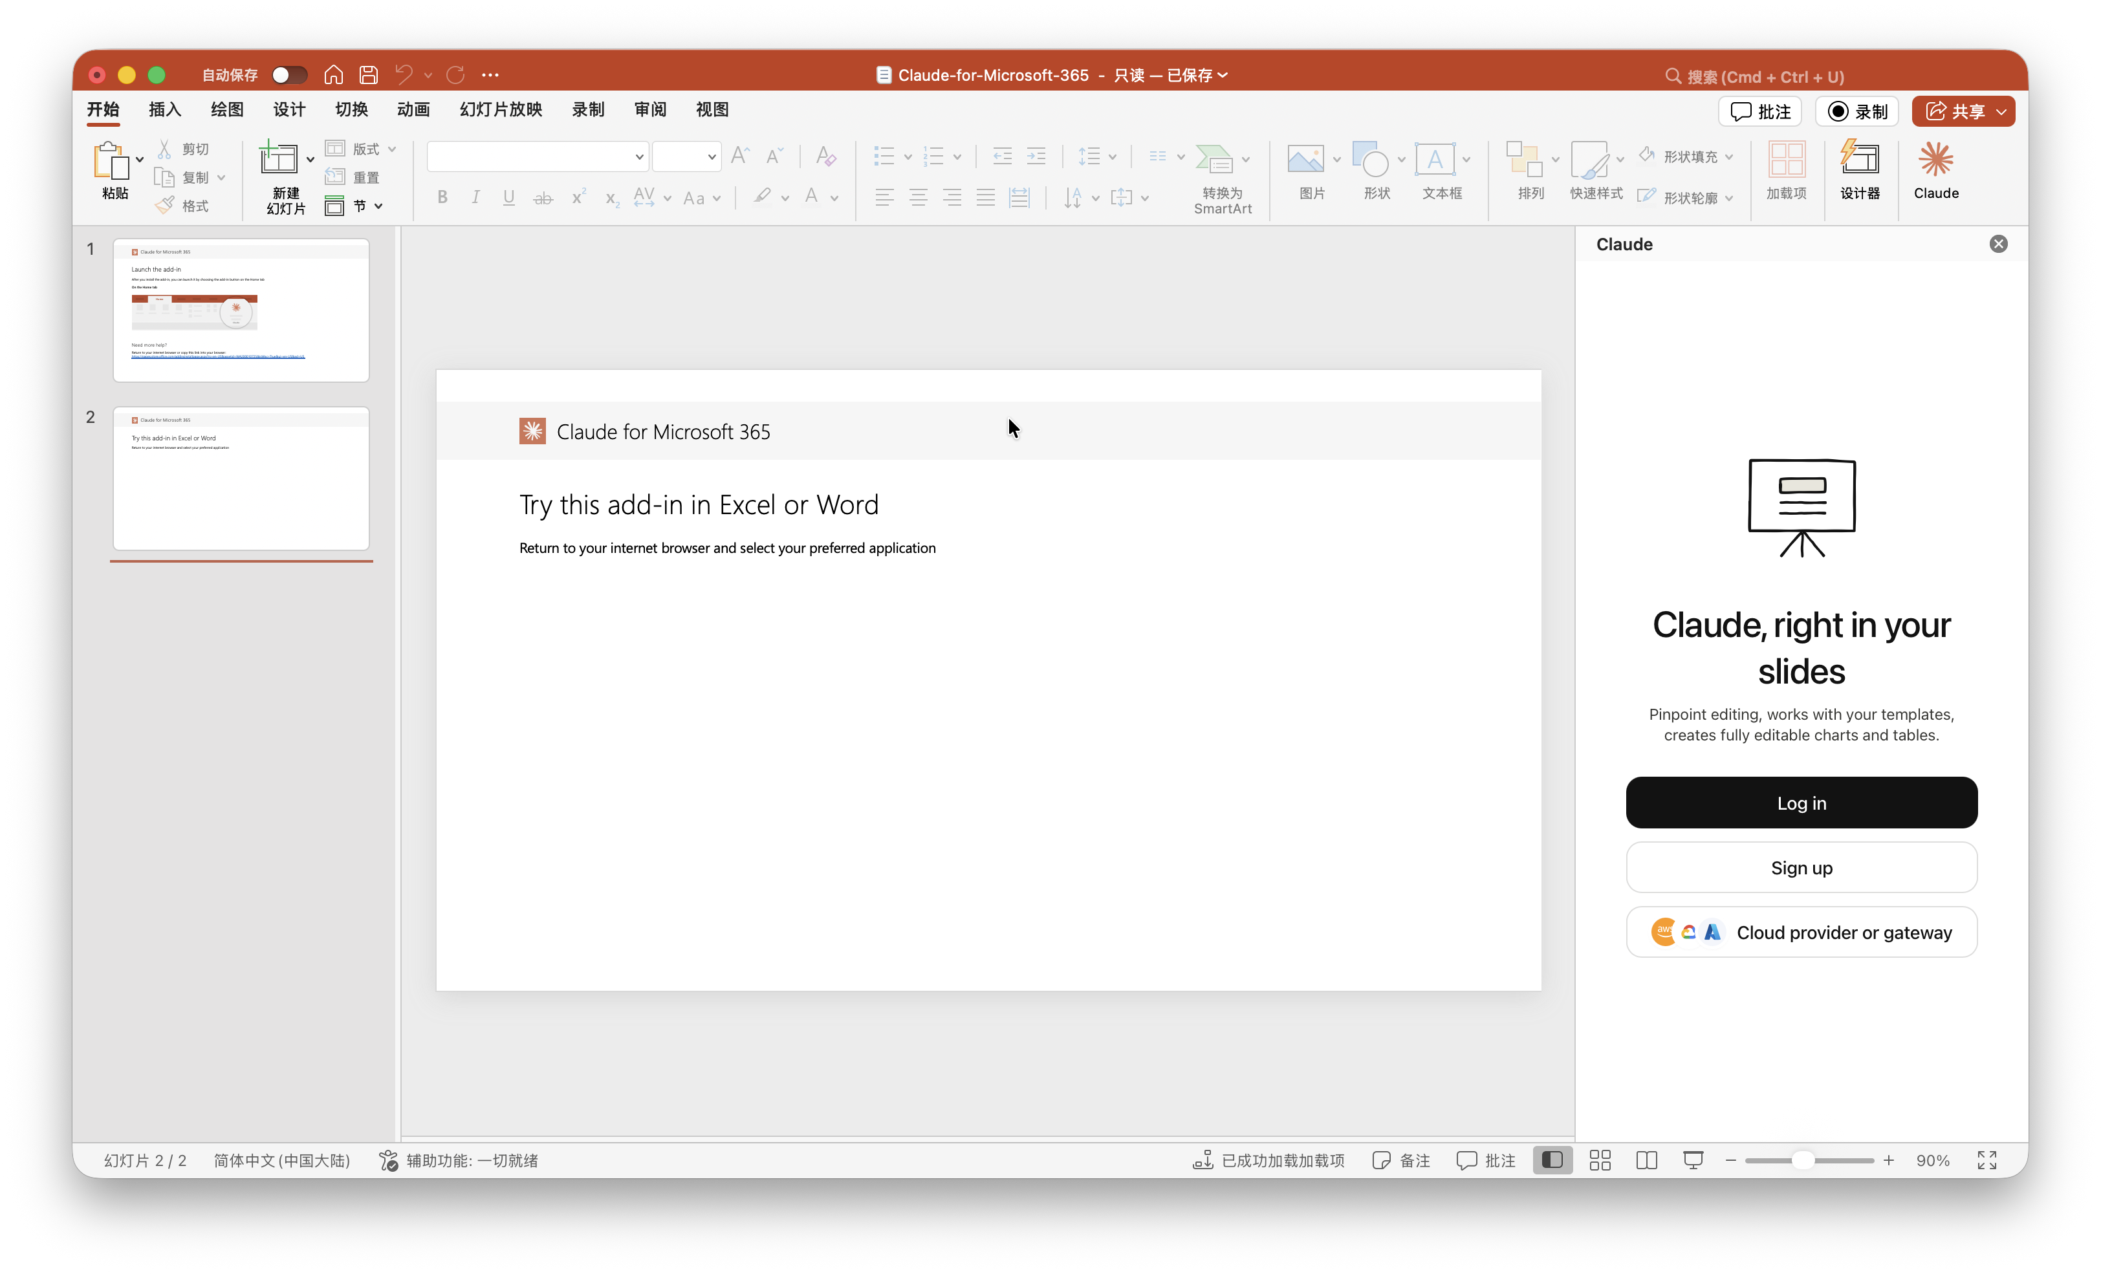Image resolution: width=2101 pixels, height=1274 pixels.
Task: Toggle left text alignment
Action: click(x=884, y=198)
